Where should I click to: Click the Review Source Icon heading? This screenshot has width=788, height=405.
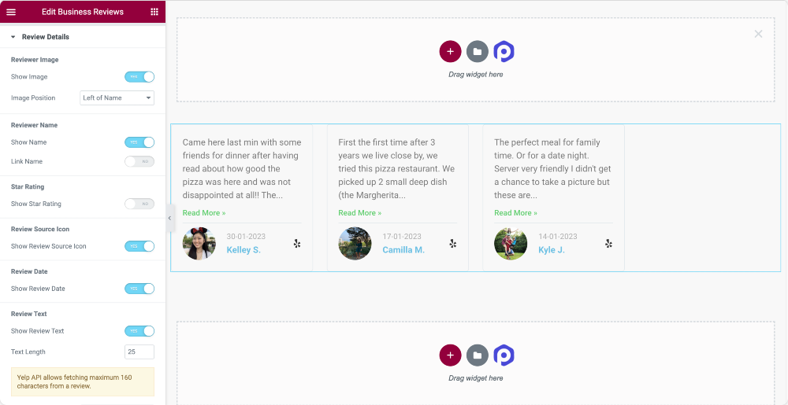click(40, 229)
